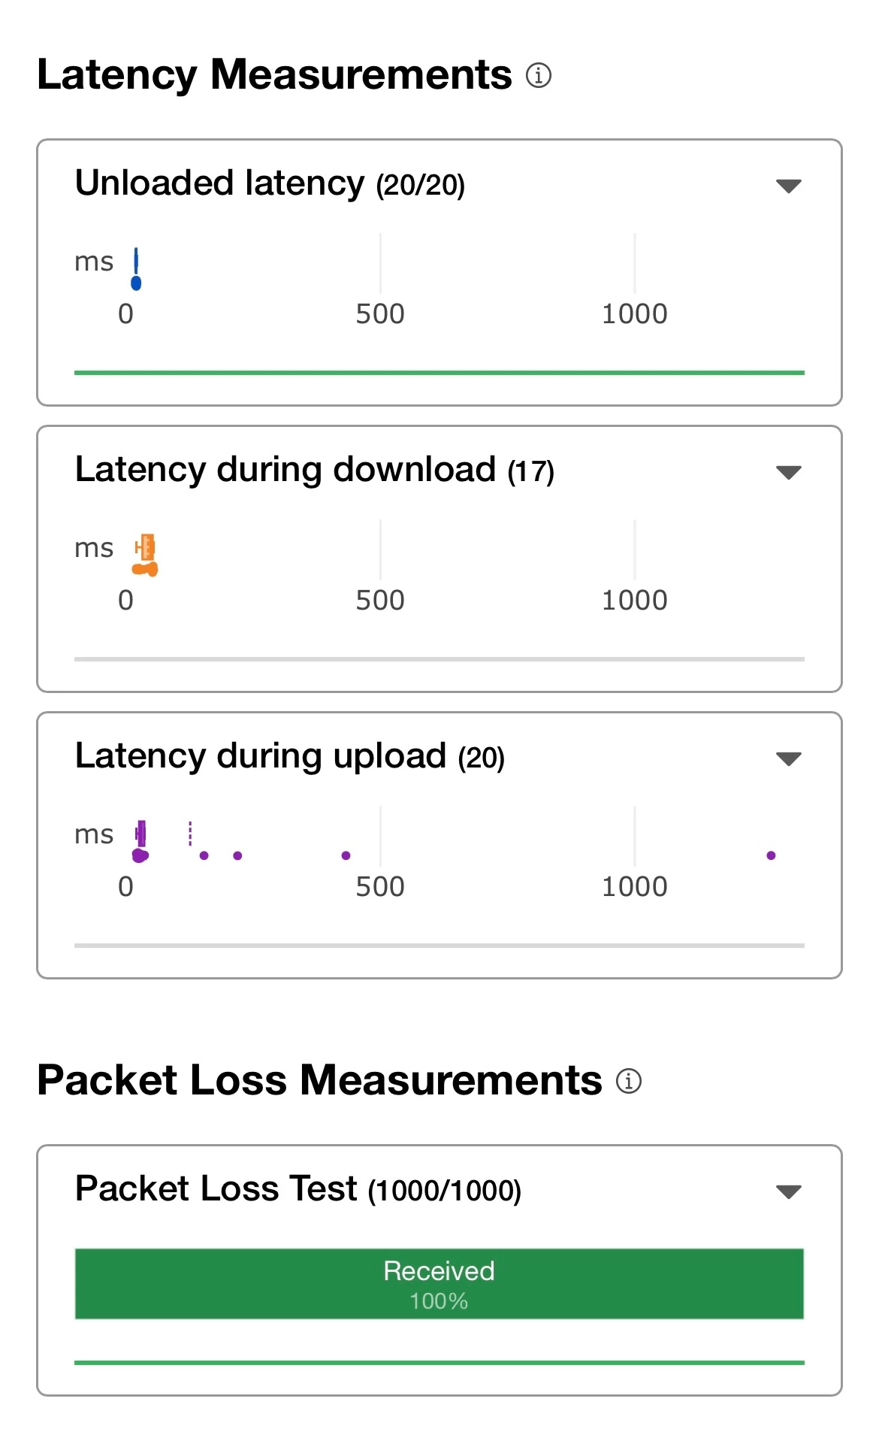Click the blue unloaded latency data point
This screenshot has height=1441, width=879.
136,283
